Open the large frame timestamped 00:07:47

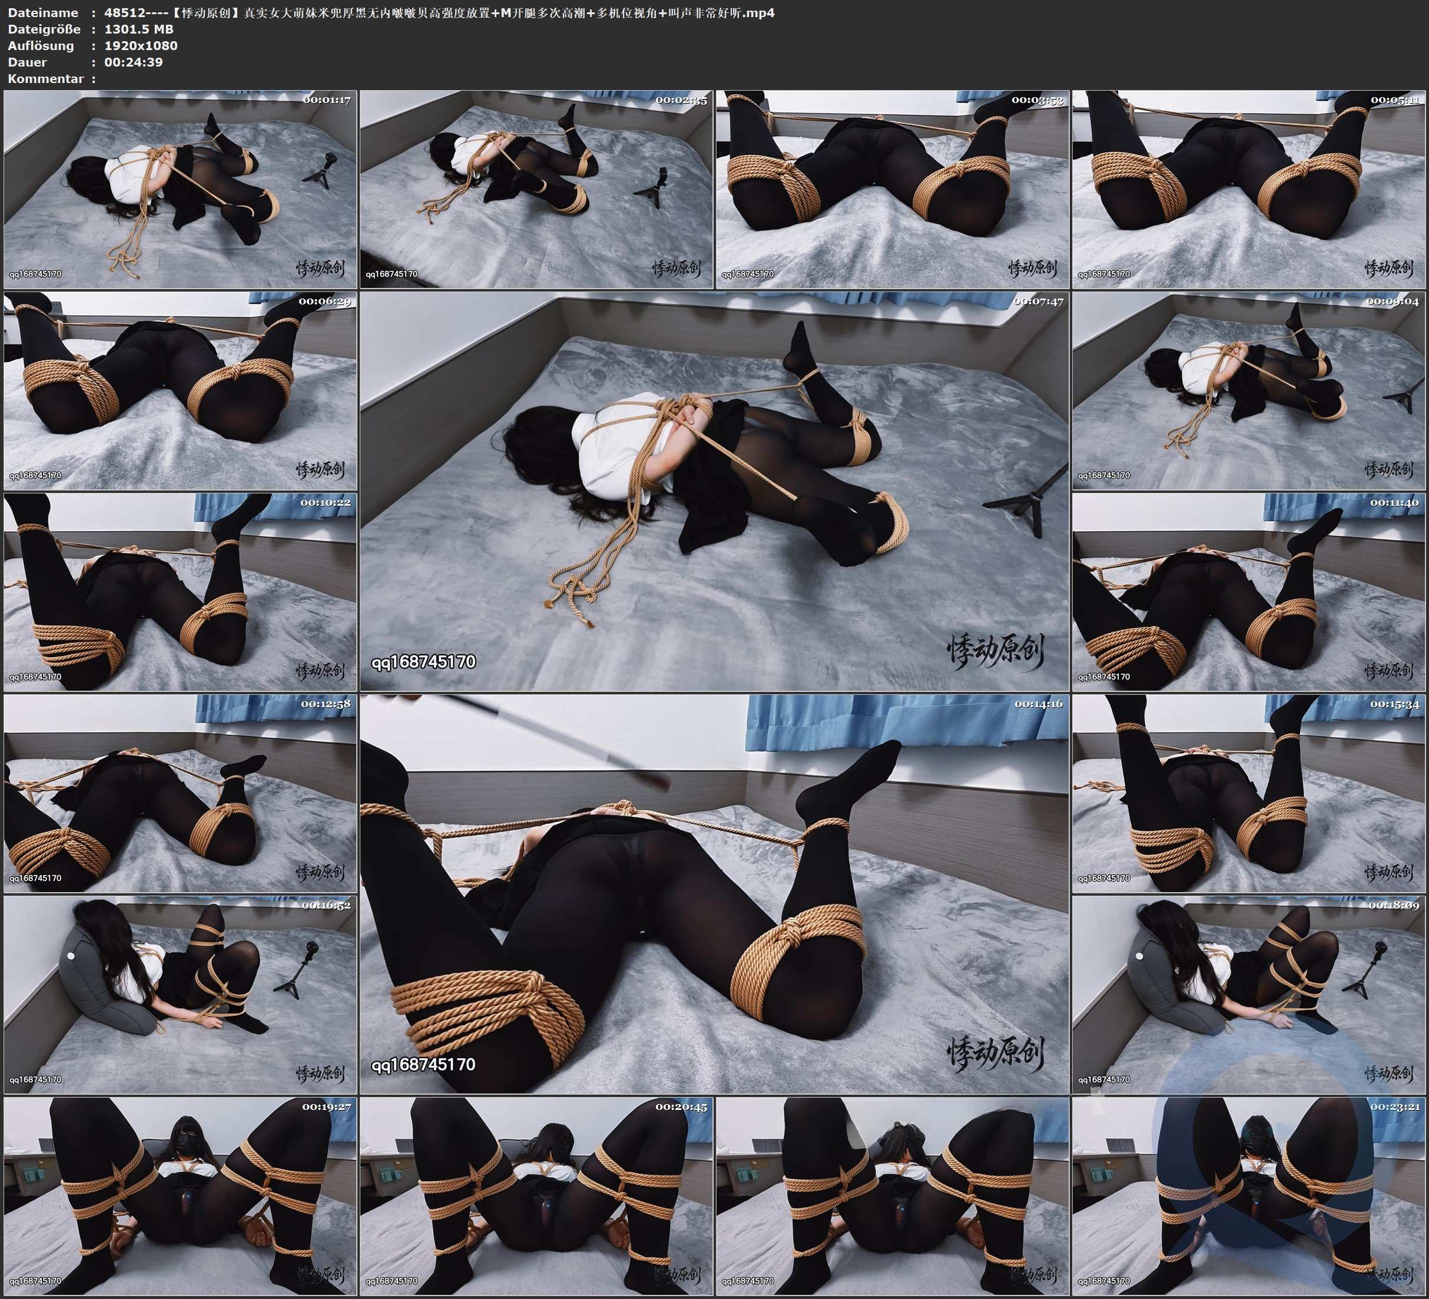click(714, 491)
